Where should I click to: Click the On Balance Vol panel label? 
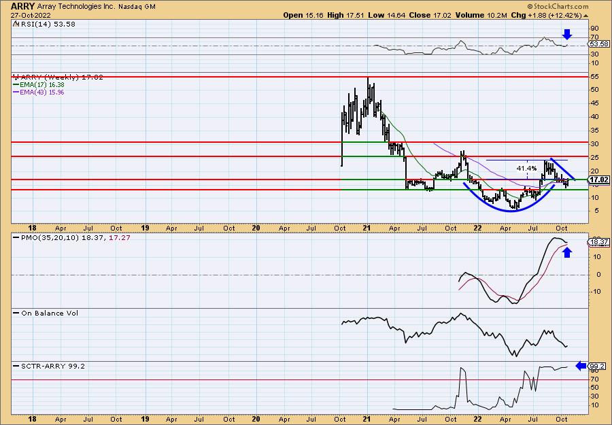pyautogui.click(x=50, y=313)
